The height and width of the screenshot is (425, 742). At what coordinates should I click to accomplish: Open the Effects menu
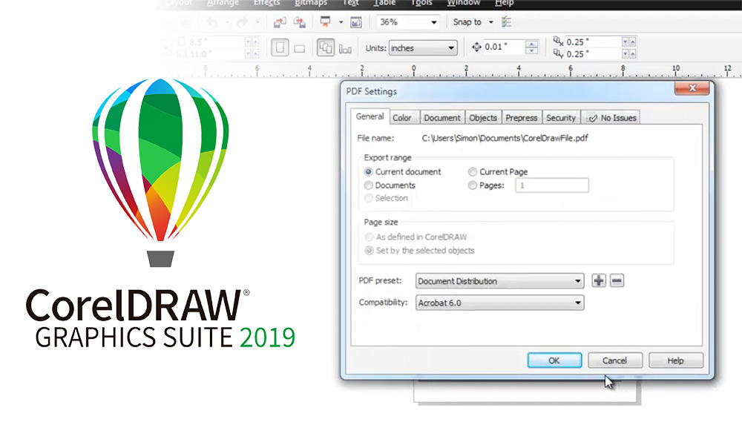267,3
